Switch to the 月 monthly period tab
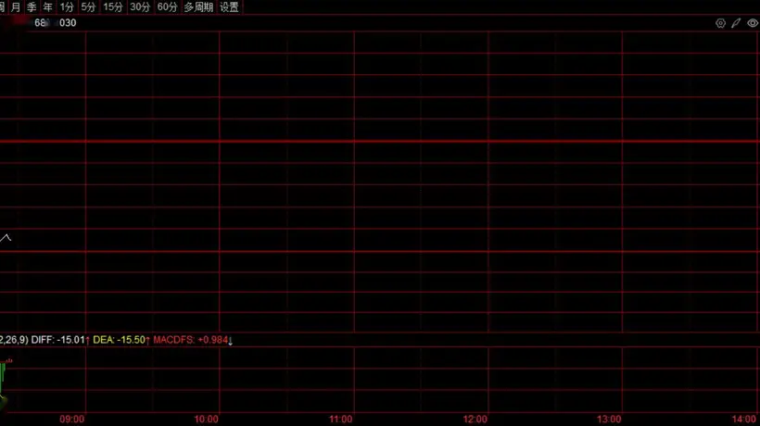This screenshot has height=426, width=760. [x=16, y=7]
